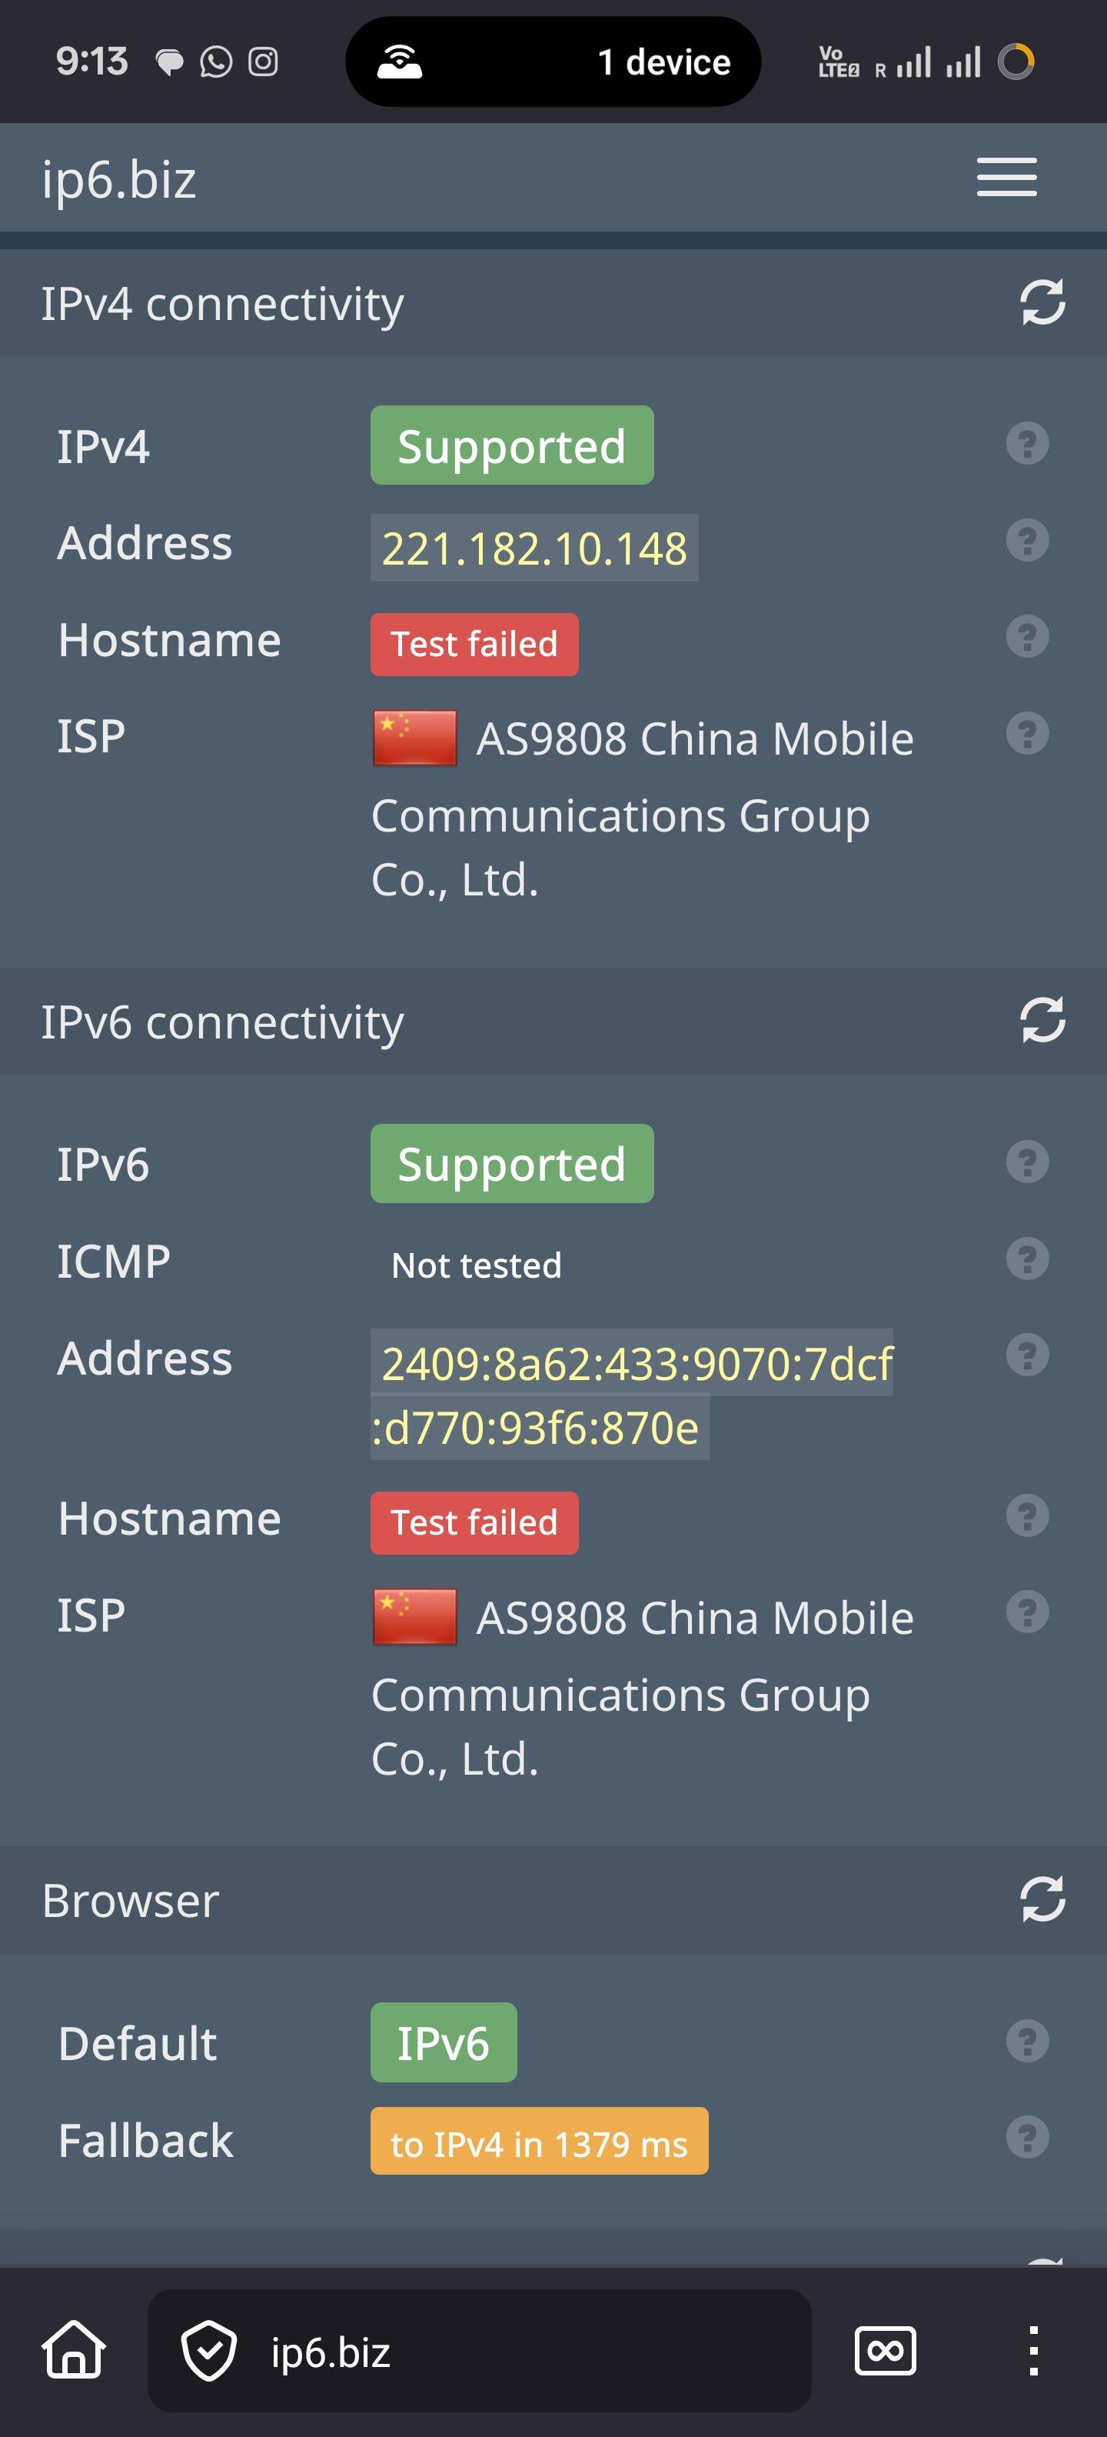
Task: Refresh the IPv6 connectivity test
Action: point(1042,1021)
